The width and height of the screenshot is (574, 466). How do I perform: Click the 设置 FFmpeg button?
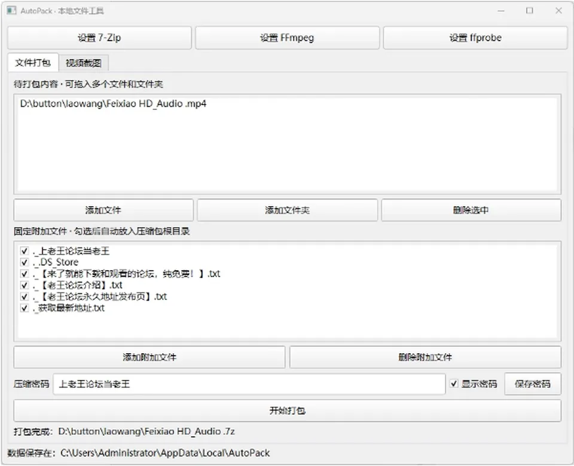(287, 38)
